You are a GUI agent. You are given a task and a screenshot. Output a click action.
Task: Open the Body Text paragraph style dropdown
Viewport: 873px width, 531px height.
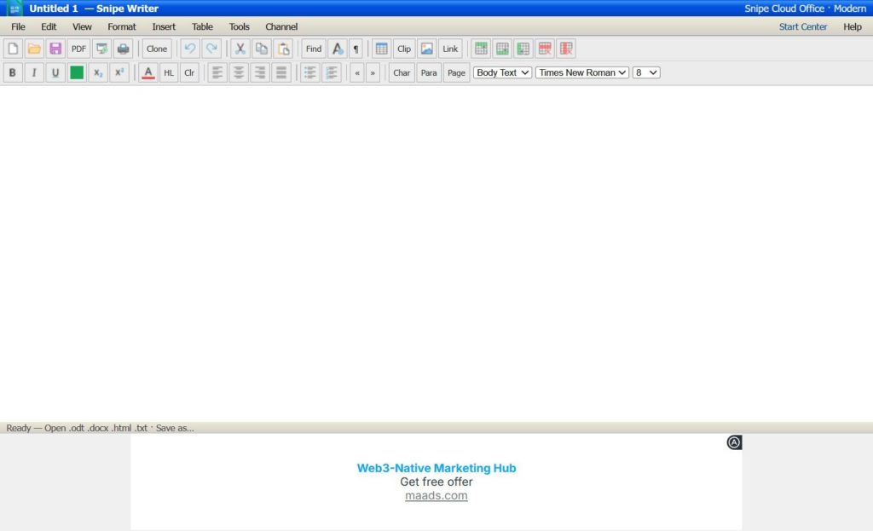point(502,72)
